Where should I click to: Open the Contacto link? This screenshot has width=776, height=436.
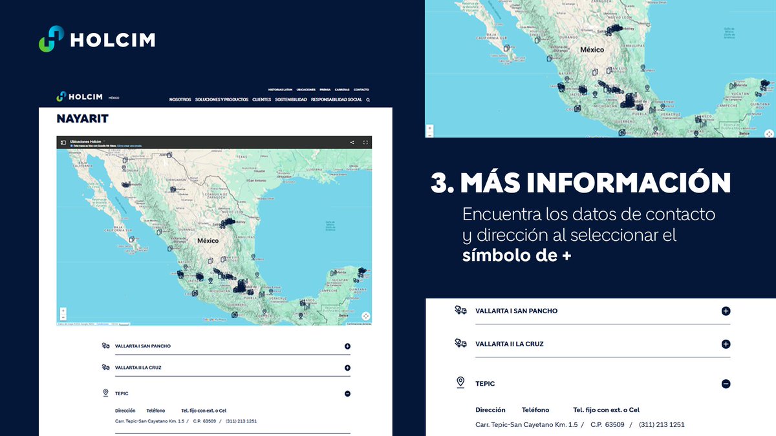point(361,89)
